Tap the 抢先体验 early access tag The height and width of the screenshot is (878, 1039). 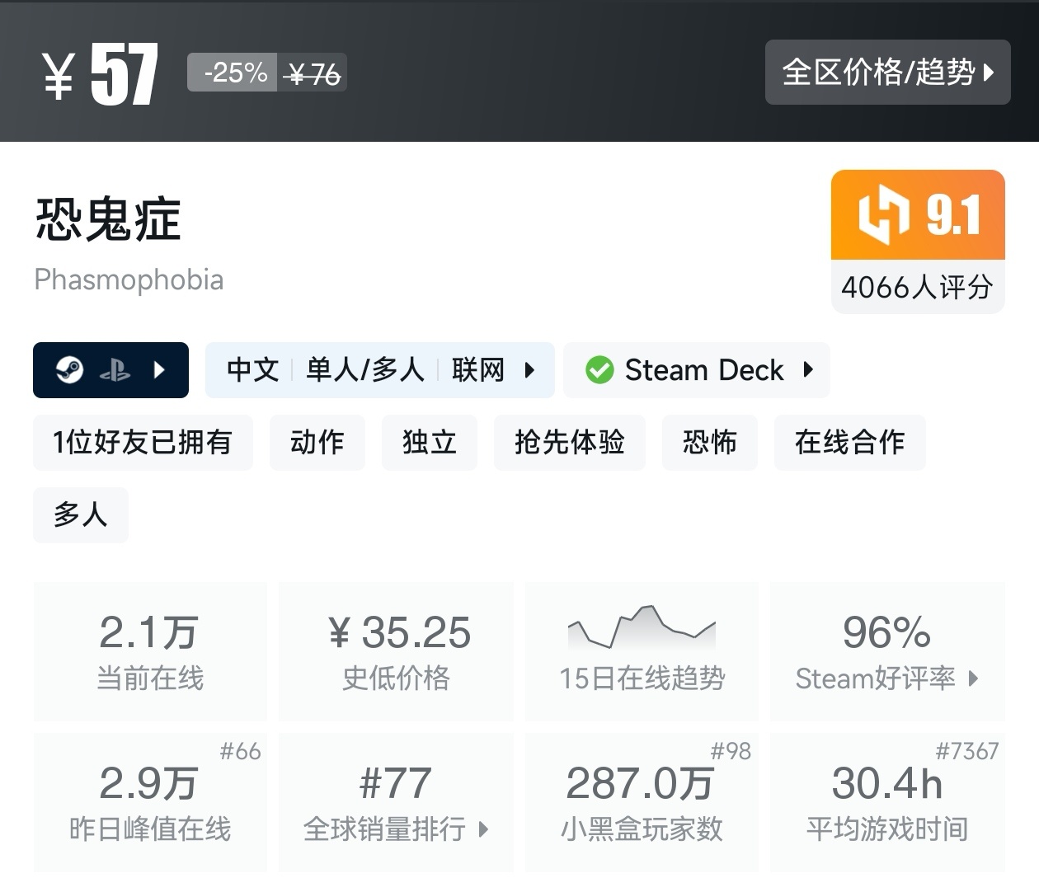(569, 443)
